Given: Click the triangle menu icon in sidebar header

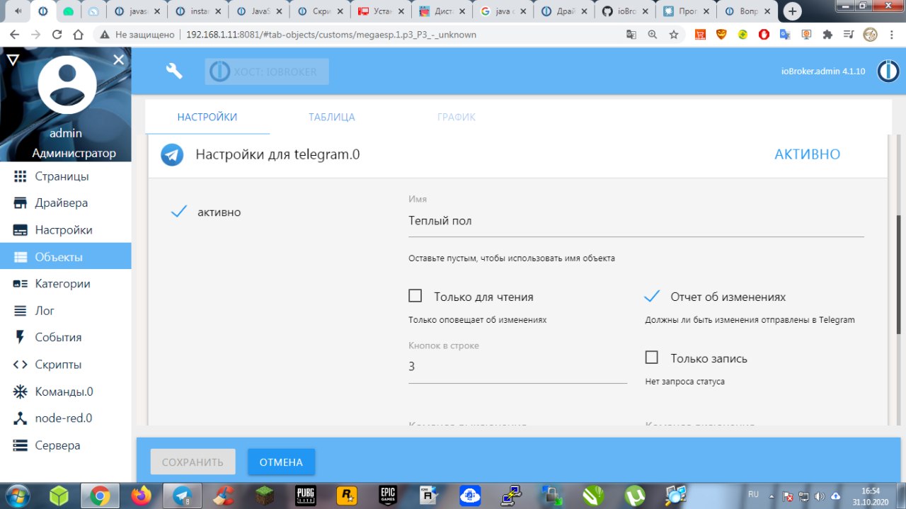Looking at the screenshot, I should pos(13,60).
